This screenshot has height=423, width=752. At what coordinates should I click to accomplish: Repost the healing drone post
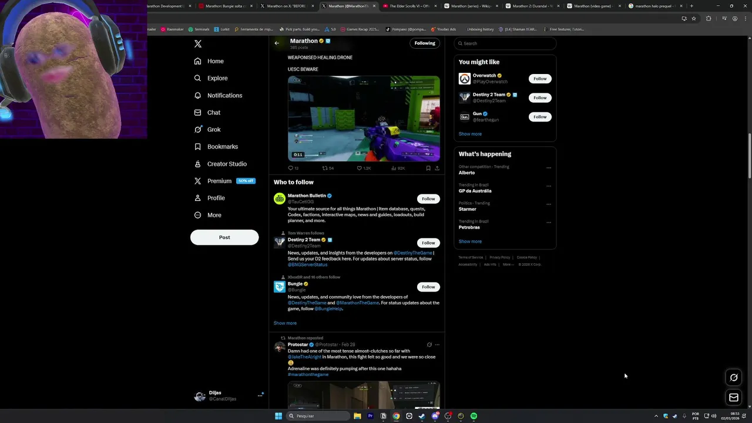pyautogui.click(x=328, y=168)
